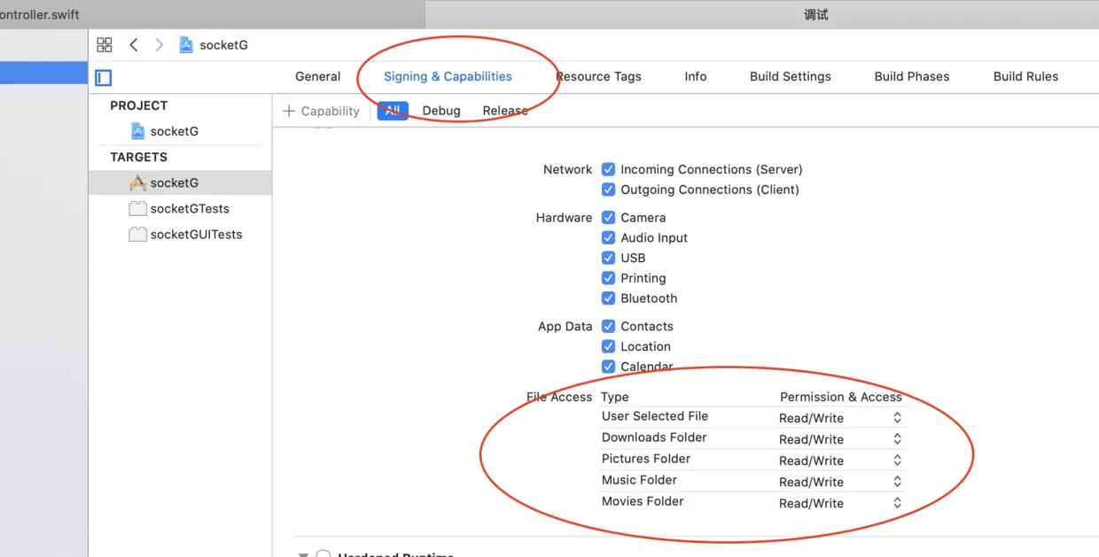Change Downloads Folder access permission
Screen dimensions: 1099x557
[x=897, y=439]
